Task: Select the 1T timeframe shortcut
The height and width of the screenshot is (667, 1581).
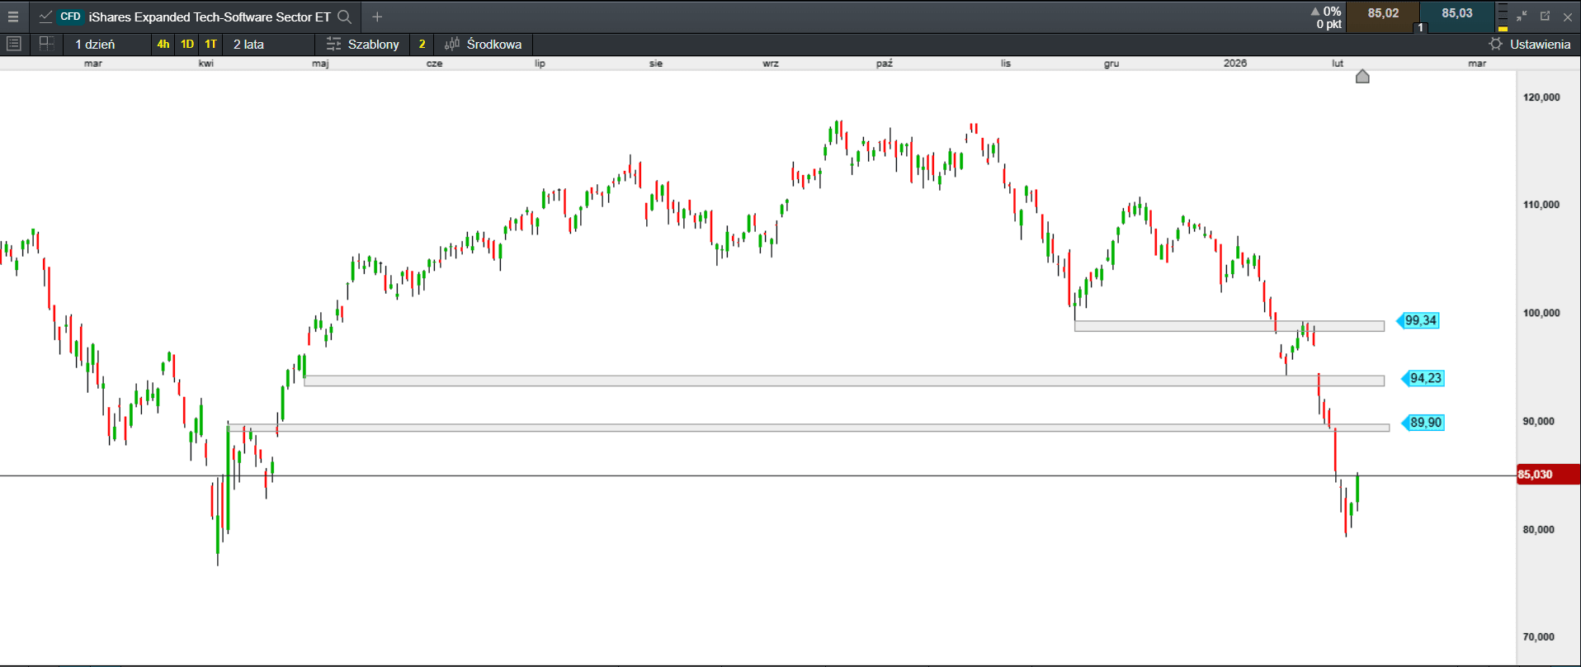Action: pos(211,44)
